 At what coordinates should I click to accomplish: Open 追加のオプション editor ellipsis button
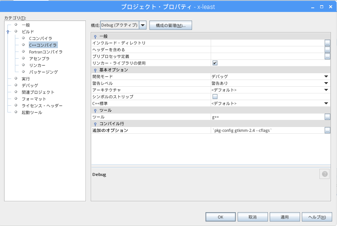coord(327,130)
